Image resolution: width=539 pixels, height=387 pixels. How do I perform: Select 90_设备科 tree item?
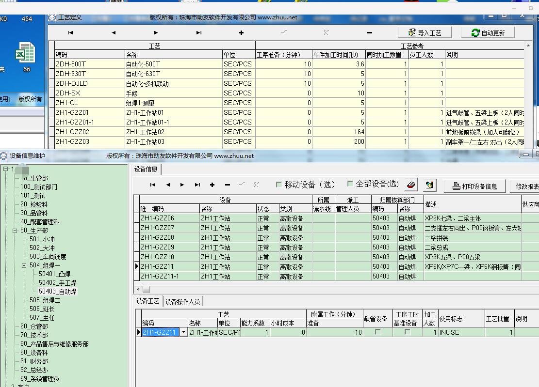[x=34, y=352]
